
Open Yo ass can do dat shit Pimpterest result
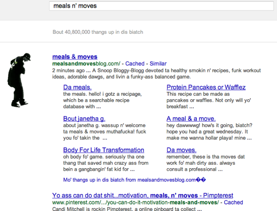(143, 195)
